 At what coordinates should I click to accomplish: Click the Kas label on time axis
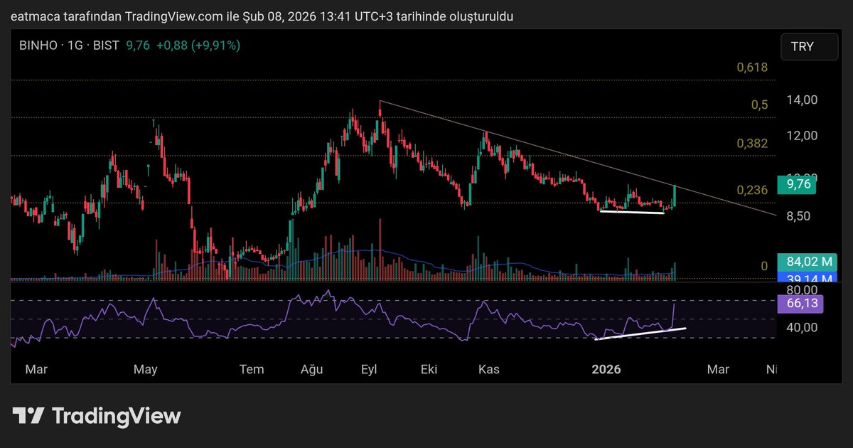(489, 369)
